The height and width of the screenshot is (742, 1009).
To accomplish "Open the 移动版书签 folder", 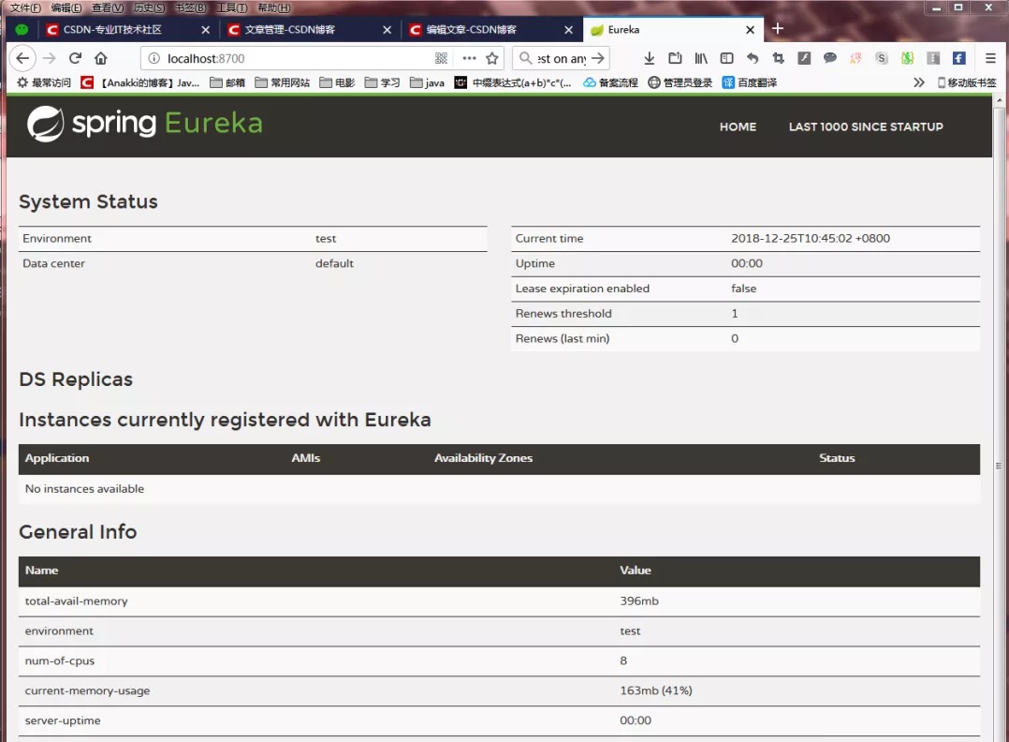I will (x=967, y=82).
